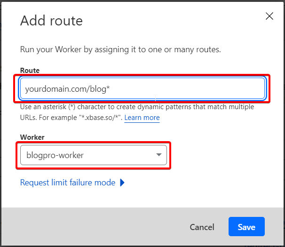
Task: Click the Route field label
Action: [30, 71]
